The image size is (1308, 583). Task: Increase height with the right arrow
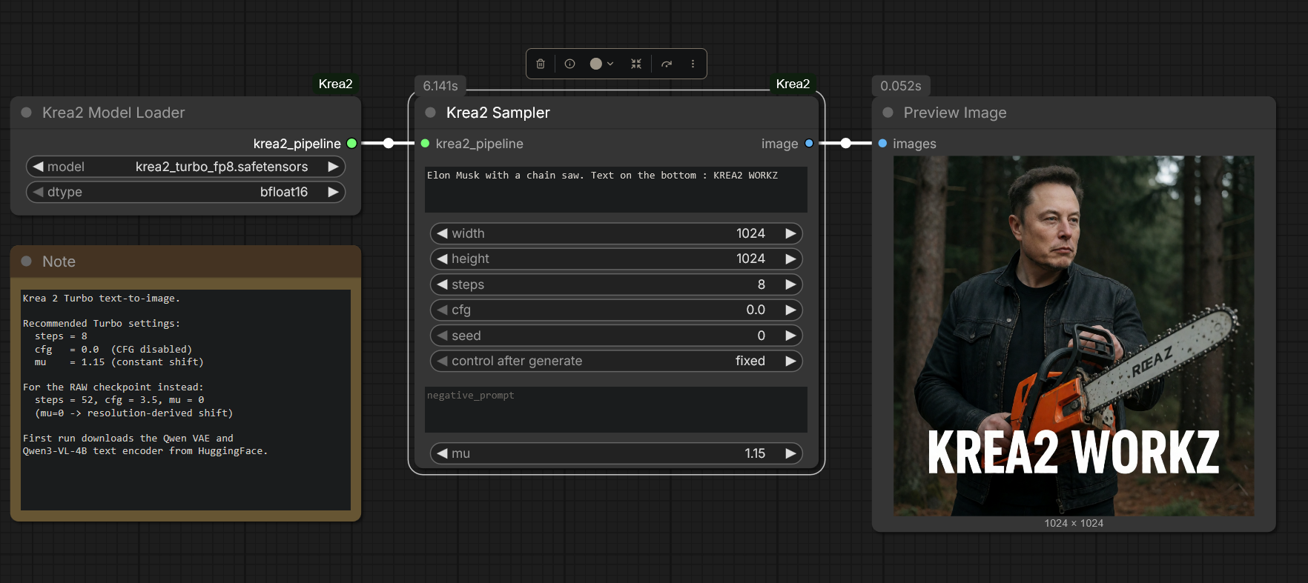(791, 259)
